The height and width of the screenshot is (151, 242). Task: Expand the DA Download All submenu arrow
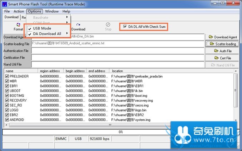click(x=67, y=33)
